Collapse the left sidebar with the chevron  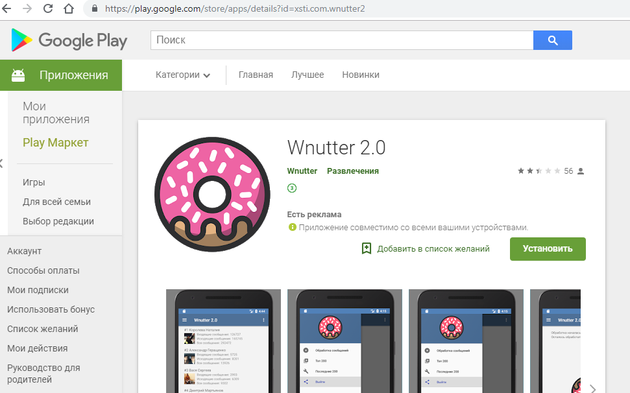point(1,163)
